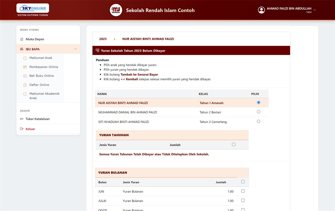This screenshot has width=335, height=211.
Task: Click the IBU BAPA people icon
Action: click(22, 49)
